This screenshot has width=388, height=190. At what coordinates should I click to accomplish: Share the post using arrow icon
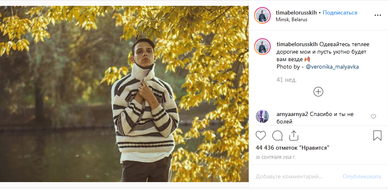[x=294, y=136]
